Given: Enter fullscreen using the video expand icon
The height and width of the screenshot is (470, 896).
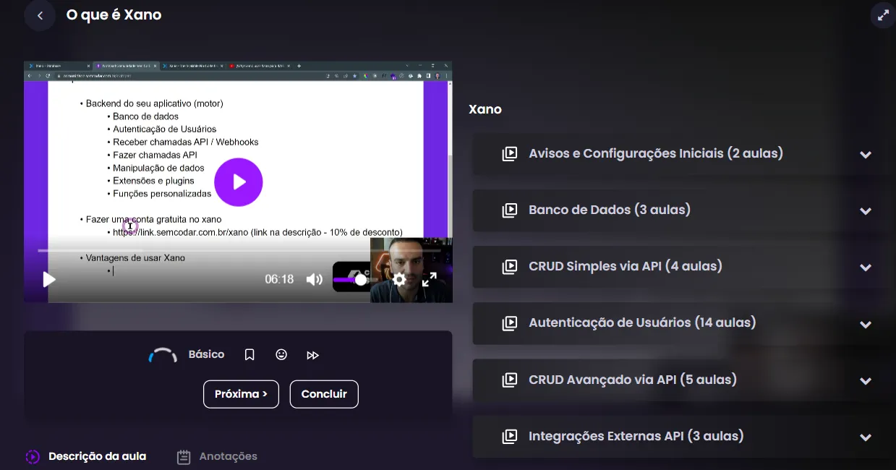Looking at the screenshot, I should tap(430, 278).
